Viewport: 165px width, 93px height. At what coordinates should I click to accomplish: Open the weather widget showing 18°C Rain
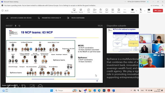point(5,90)
